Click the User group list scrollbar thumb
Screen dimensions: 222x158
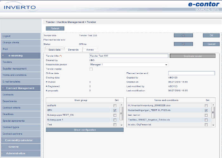121,113
